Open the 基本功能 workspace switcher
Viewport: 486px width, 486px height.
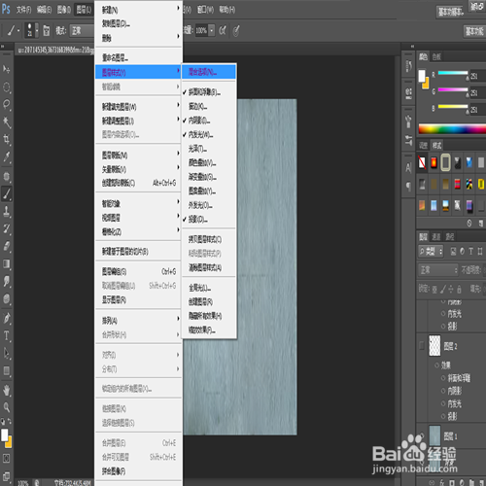pos(474,31)
